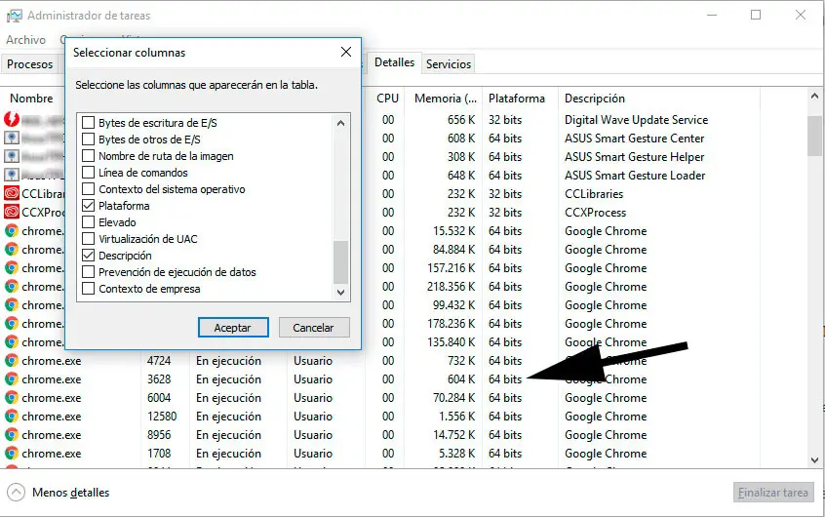Sort by the Plataforma column header
The height and width of the screenshot is (517, 825).
pyautogui.click(x=516, y=99)
